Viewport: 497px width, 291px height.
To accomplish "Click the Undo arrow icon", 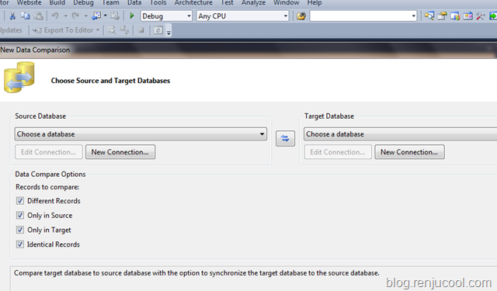I will [x=55, y=16].
